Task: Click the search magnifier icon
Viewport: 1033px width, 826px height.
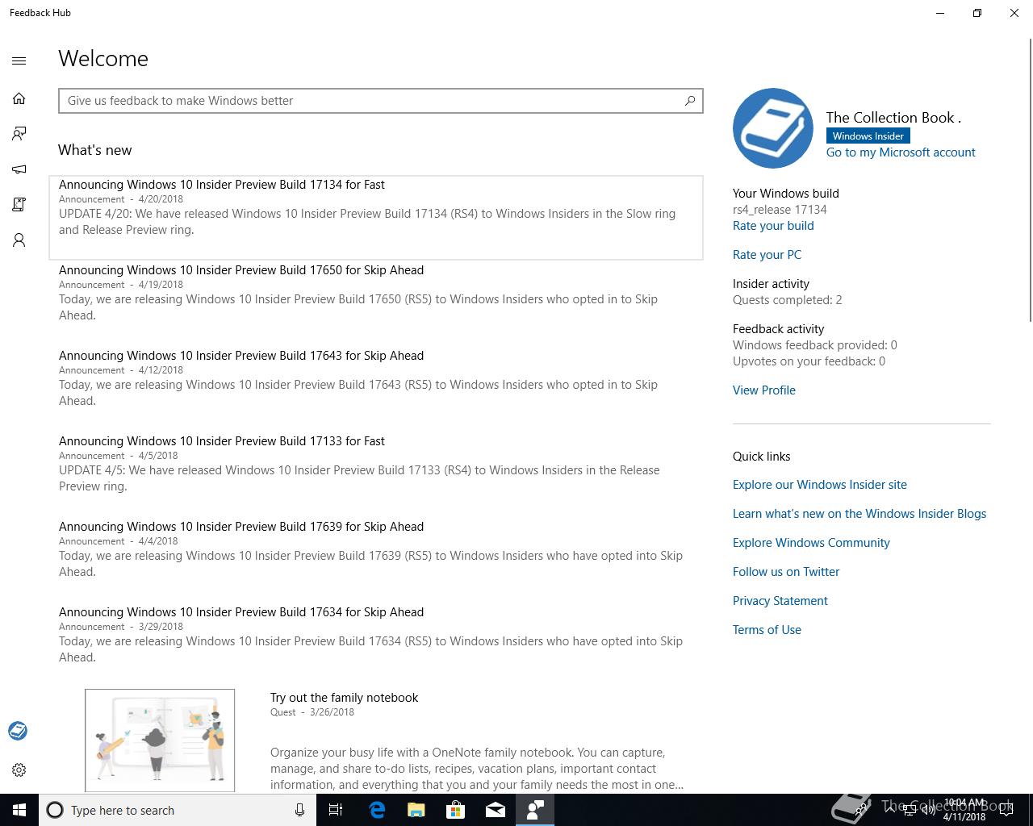Action: (690, 101)
